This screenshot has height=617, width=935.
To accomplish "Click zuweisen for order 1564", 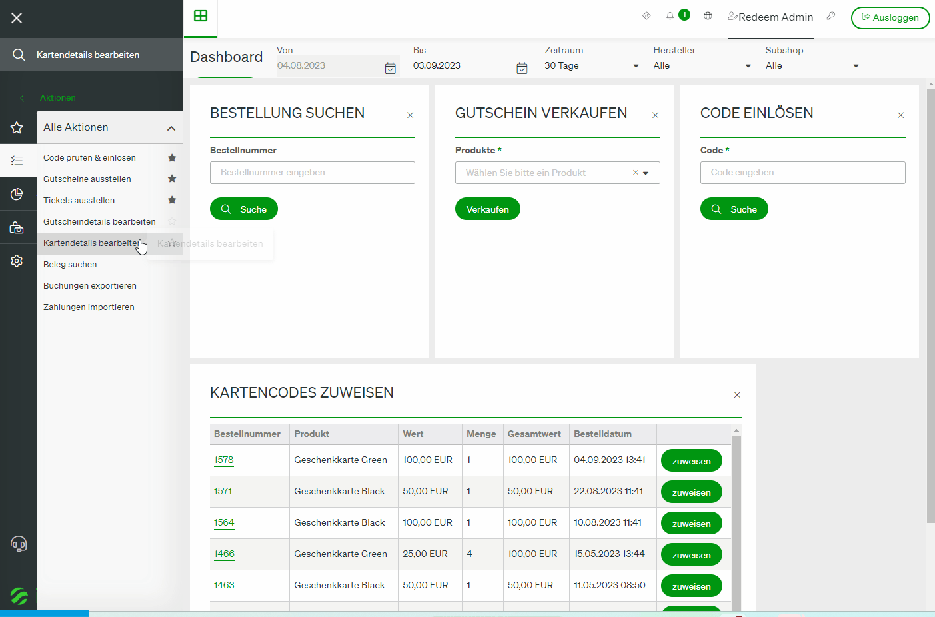I will point(692,523).
